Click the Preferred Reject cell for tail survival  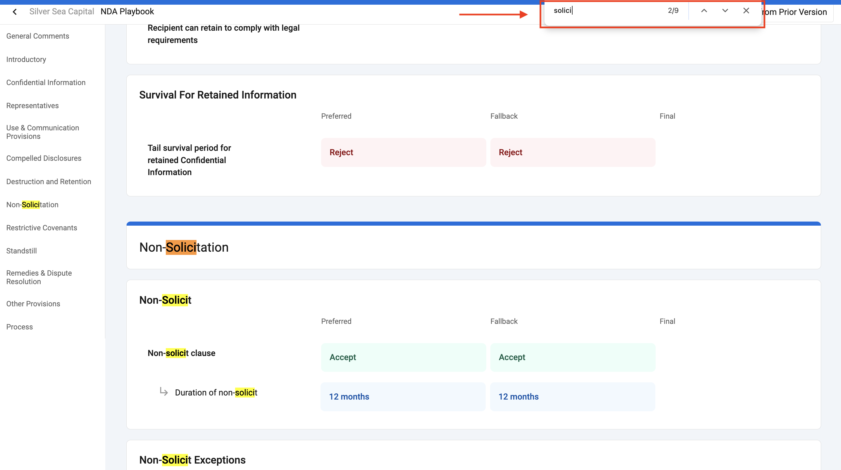[x=403, y=152]
